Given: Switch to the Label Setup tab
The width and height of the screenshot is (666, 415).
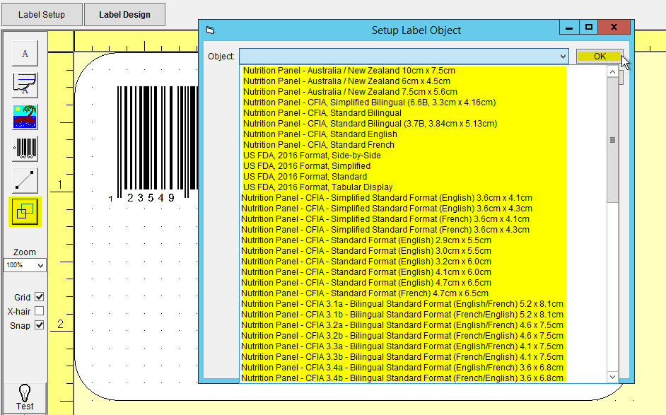Looking at the screenshot, I should click(42, 14).
